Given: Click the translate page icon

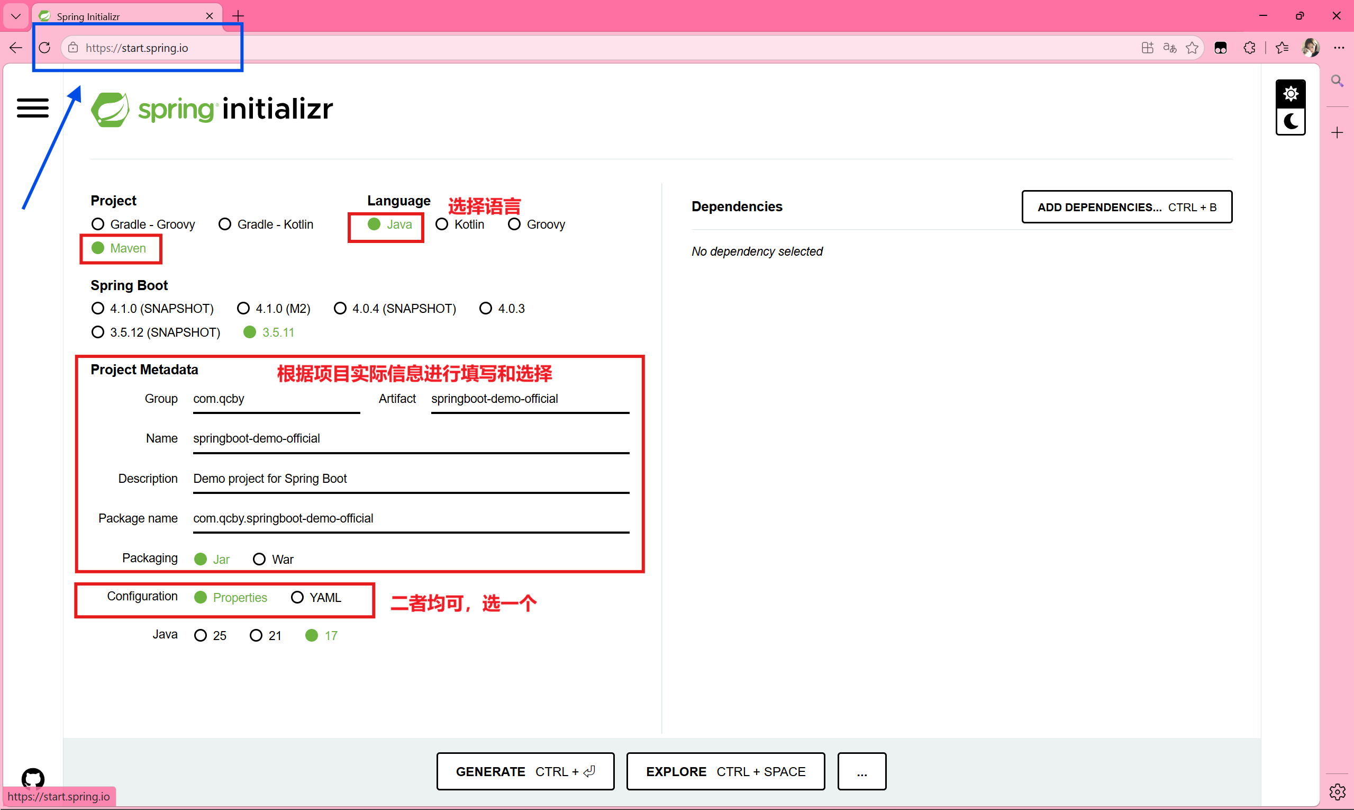Looking at the screenshot, I should [x=1170, y=48].
